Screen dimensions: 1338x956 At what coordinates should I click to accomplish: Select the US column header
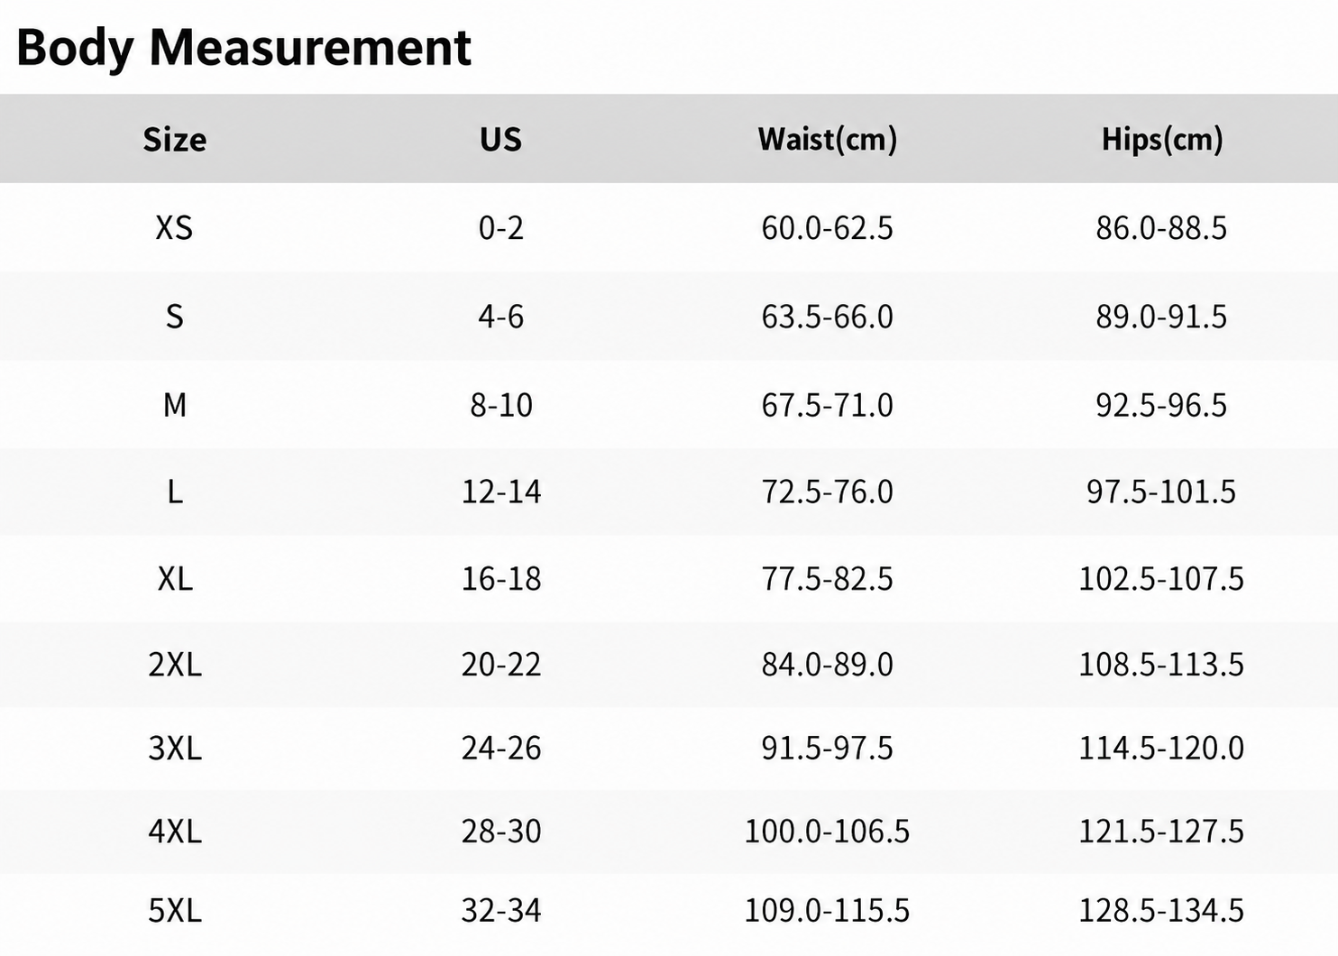pyautogui.click(x=500, y=140)
